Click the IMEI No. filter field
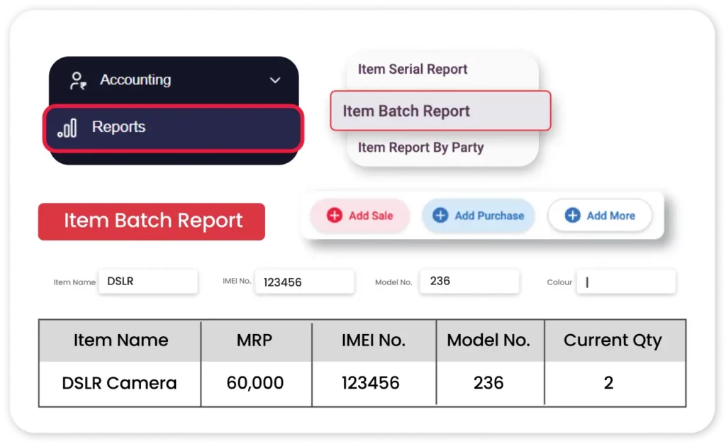The width and height of the screenshot is (726, 444). [x=304, y=282]
